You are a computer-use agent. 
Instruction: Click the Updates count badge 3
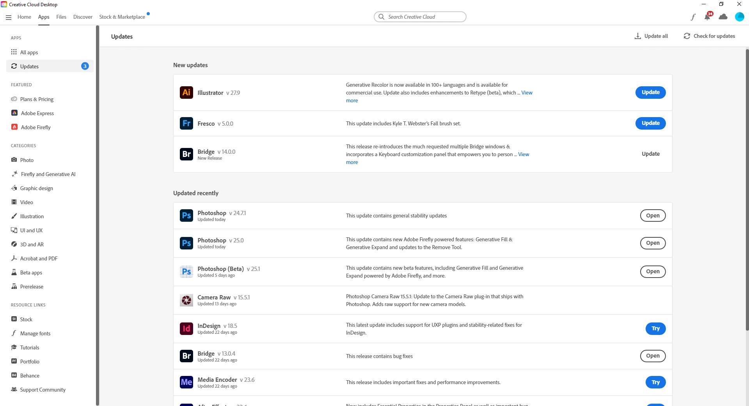85,66
